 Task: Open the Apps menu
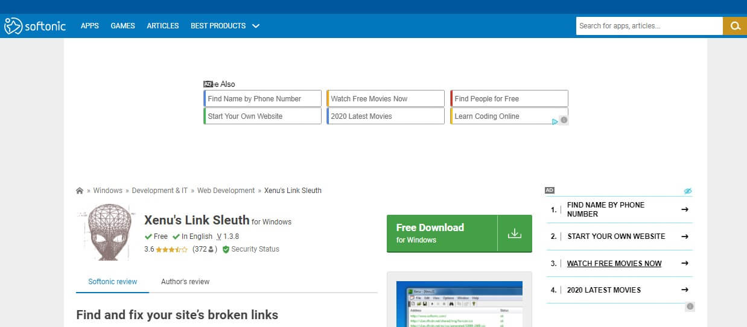[90, 26]
